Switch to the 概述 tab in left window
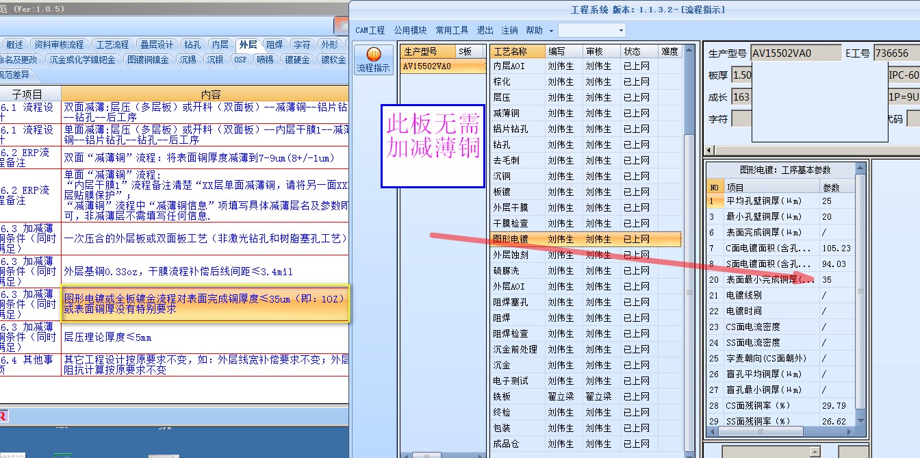920x458 pixels. point(14,44)
